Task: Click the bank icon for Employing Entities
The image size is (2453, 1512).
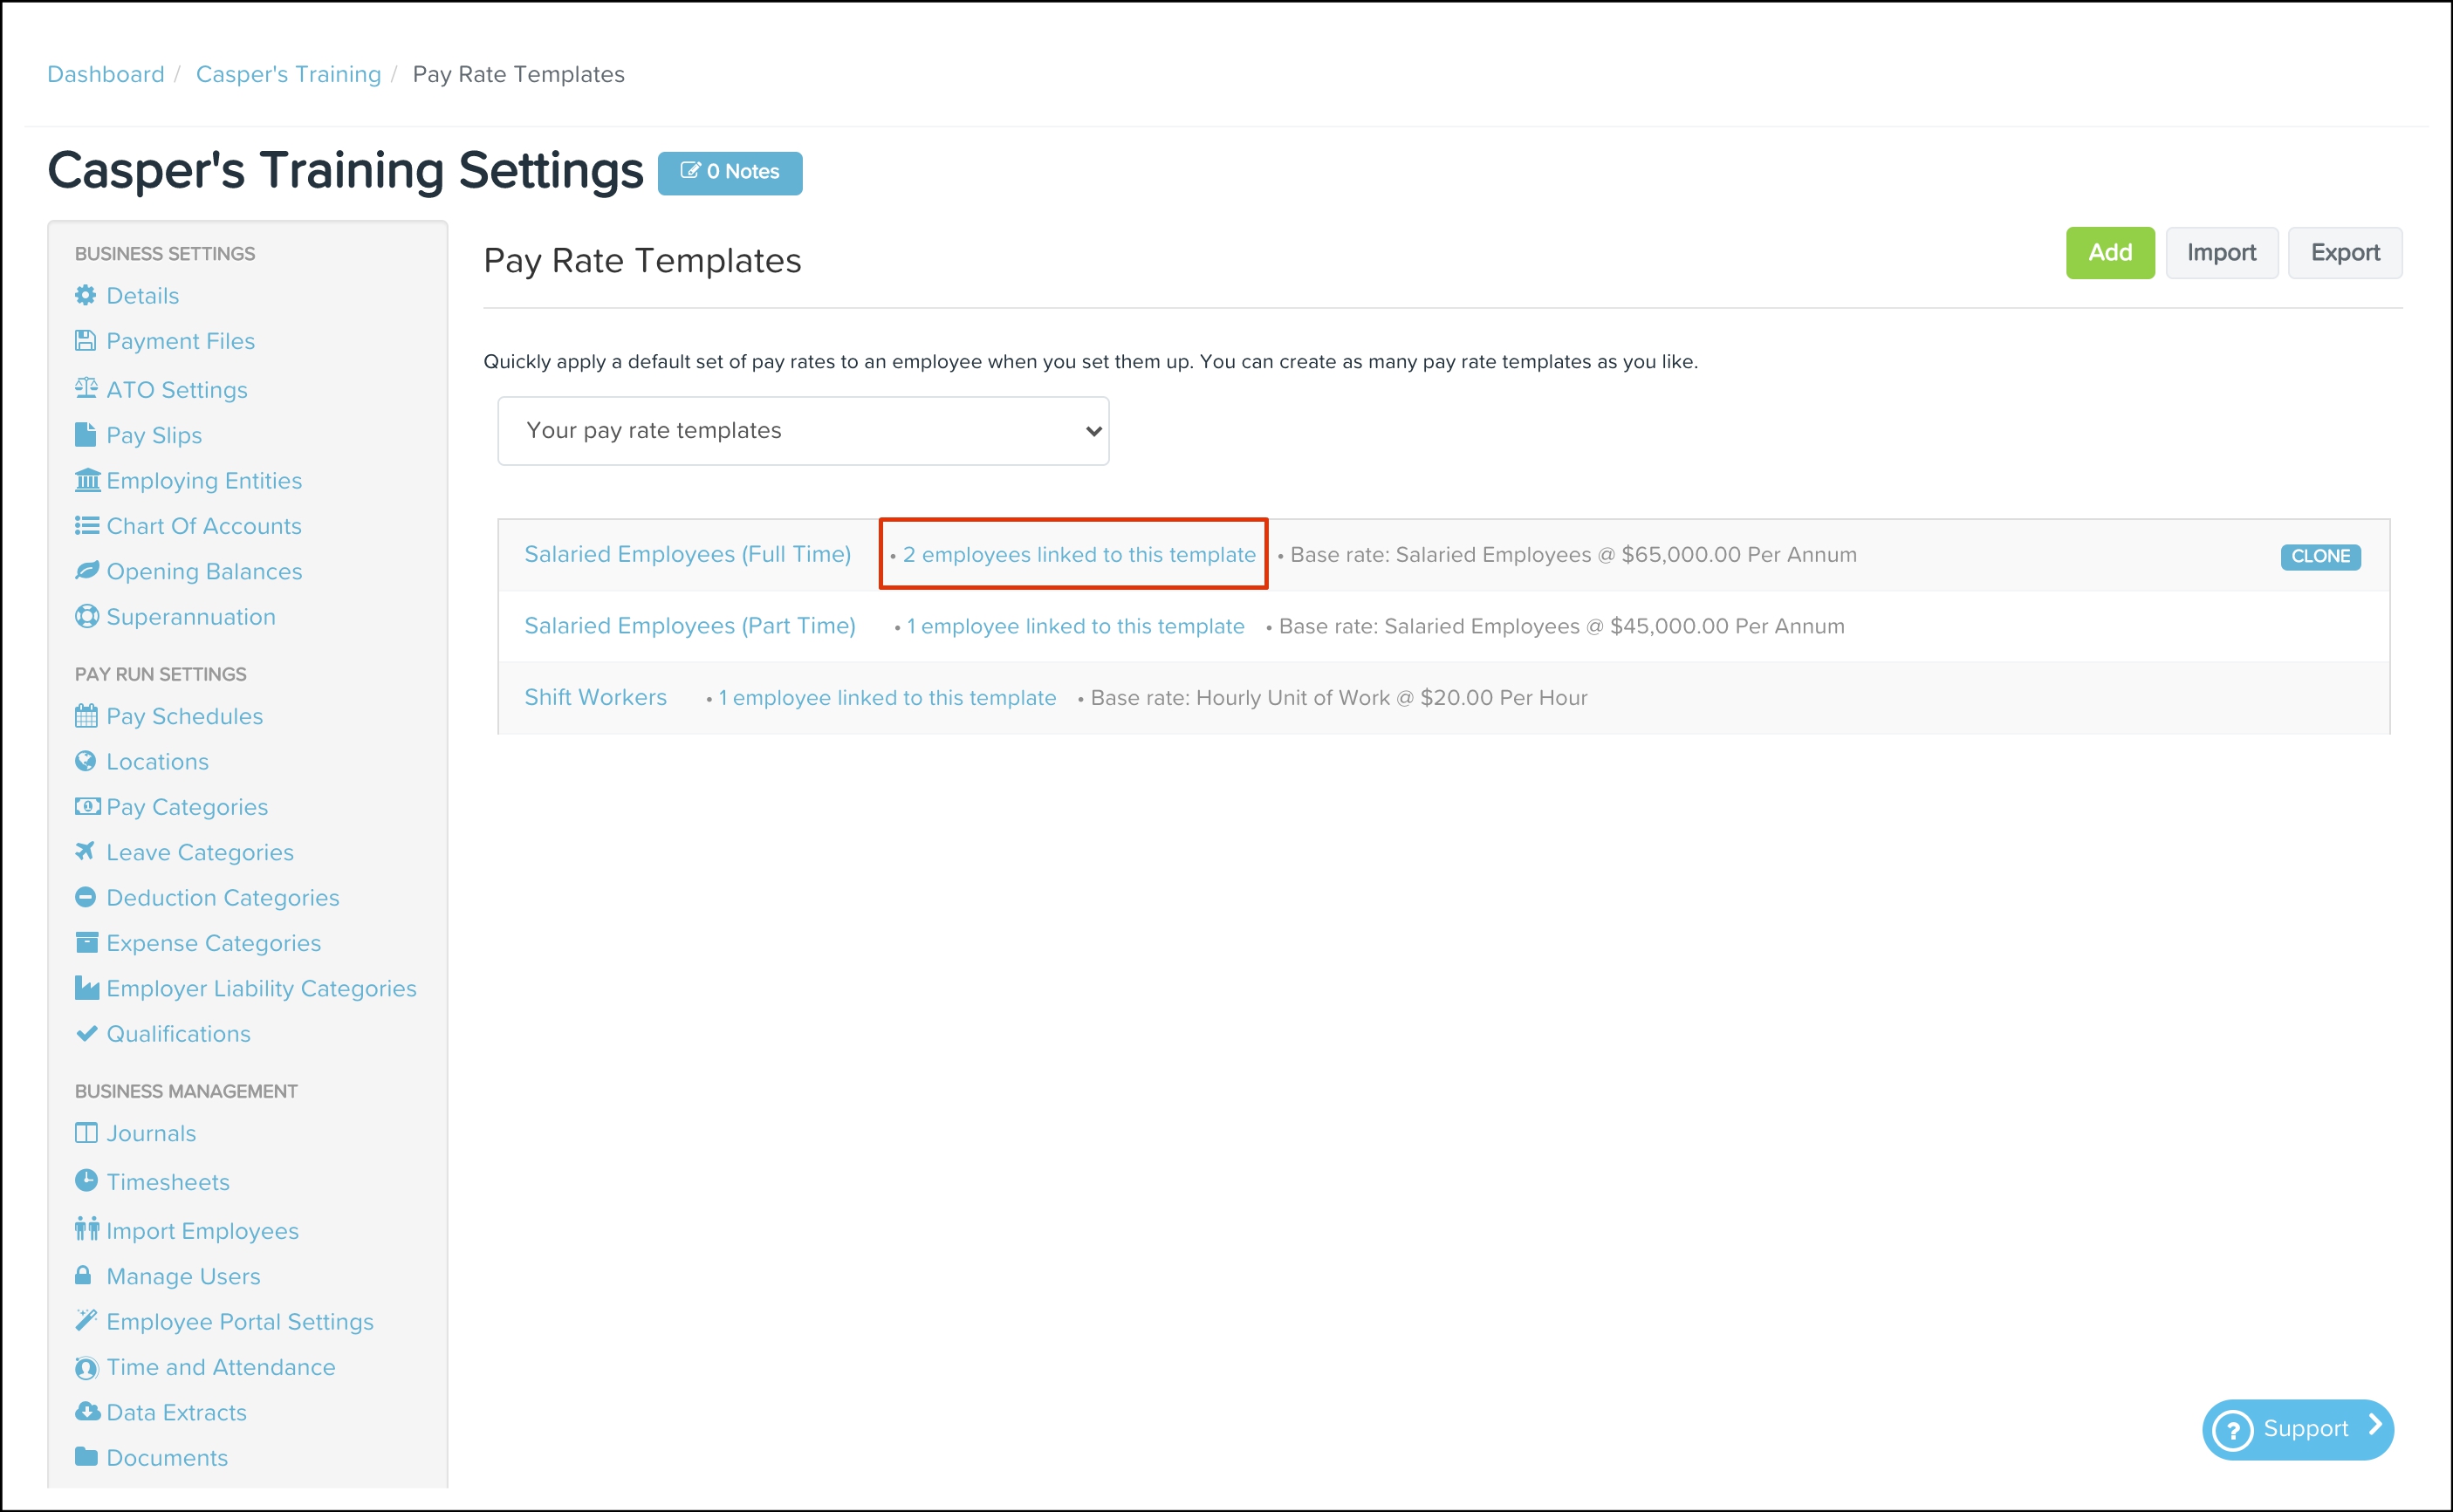Action: tap(87, 480)
